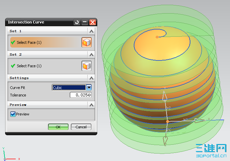
Task: Collapse the Set 2 section
Action: click(x=91, y=55)
